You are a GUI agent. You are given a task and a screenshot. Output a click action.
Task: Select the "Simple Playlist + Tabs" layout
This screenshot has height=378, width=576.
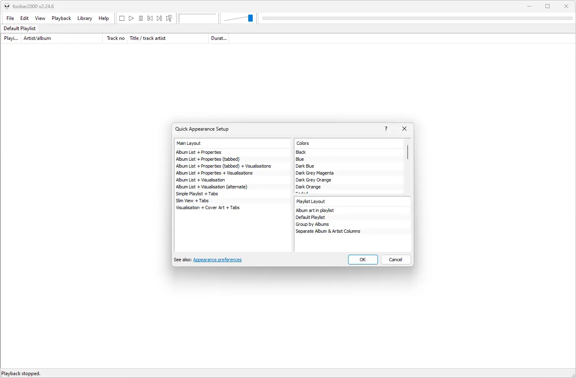232,194
